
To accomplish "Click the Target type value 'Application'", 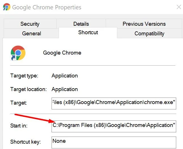I will click(x=65, y=76).
